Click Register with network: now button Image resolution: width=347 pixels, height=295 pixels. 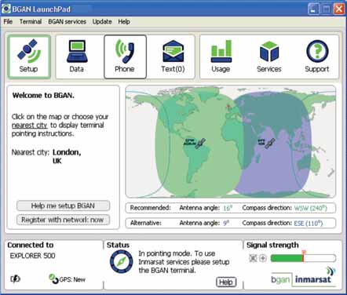click(x=63, y=220)
